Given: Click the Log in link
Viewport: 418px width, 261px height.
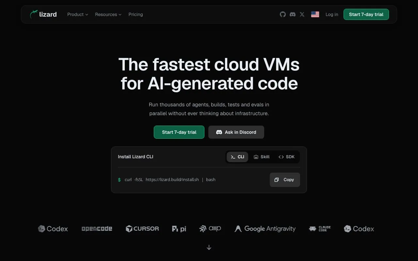Looking at the screenshot, I should point(332,14).
